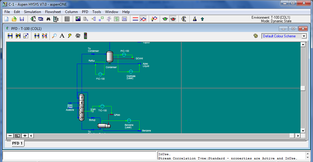
Task: Click the zoom-all fit button below PFD
Action: tap(17, 136)
